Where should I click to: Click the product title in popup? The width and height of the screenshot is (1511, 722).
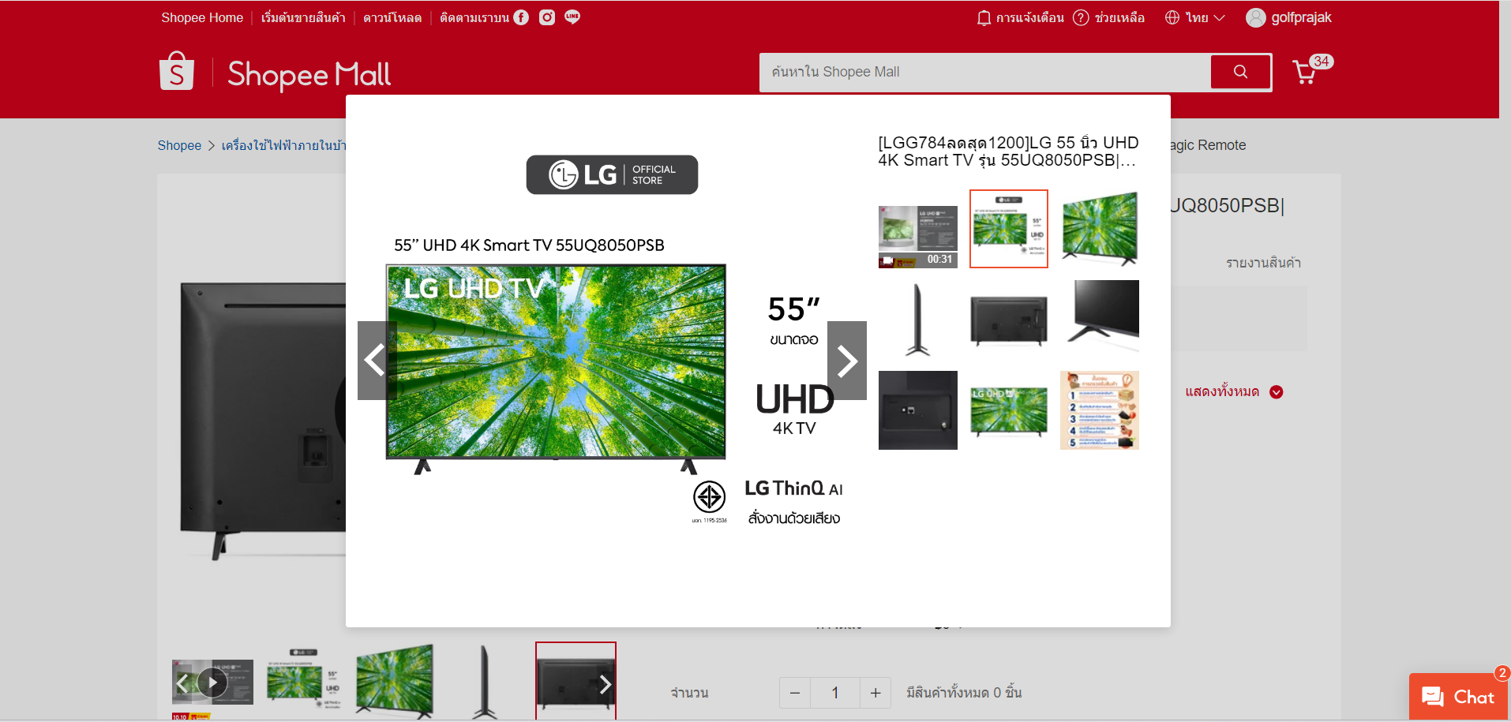pyautogui.click(x=1008, y=152)
